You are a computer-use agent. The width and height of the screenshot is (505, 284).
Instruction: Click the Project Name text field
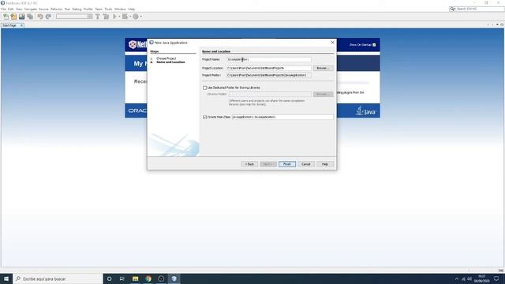click(x=269, y=60)
